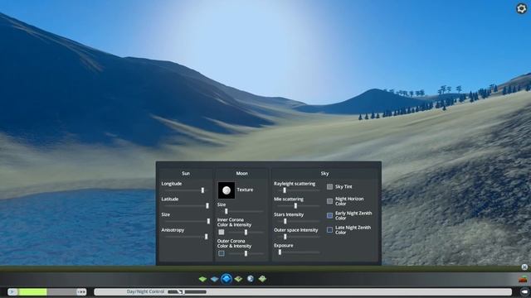Click the Texture label beside moon
Viewport: 531px width, 298px height.
point(245,190)
